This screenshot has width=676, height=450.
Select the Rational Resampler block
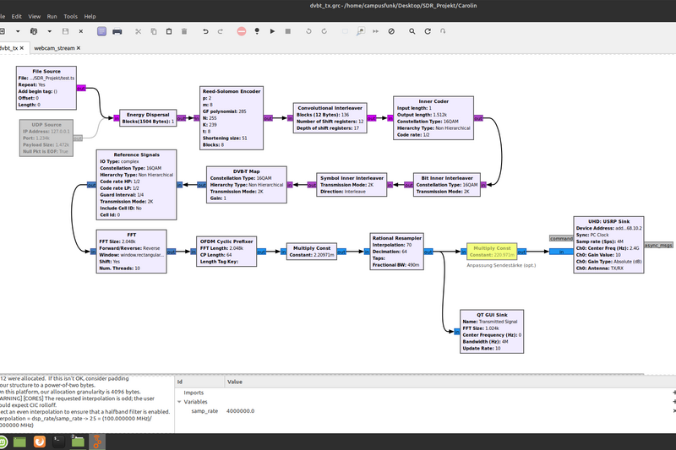pyautogui.click(x=396, y=252)
